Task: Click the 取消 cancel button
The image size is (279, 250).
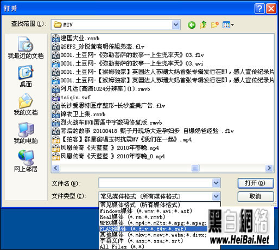Action: (256, 196)
